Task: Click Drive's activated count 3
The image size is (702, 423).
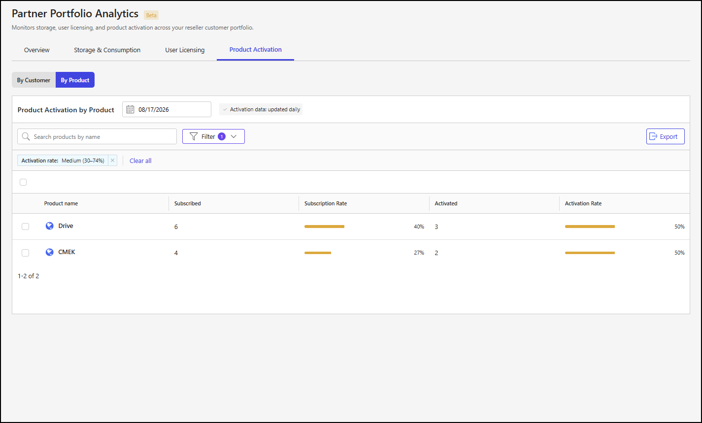Action: click(436, 227)
